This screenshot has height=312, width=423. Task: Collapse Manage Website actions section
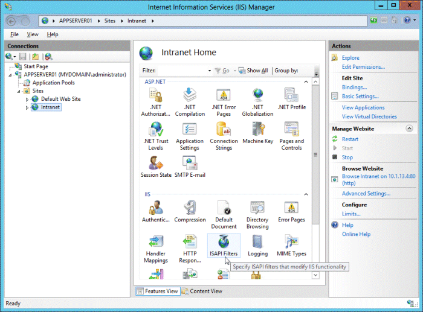coord(409,129)
